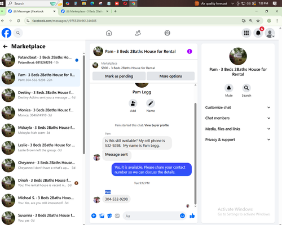Mute the conversation bell icon
This screenshot has width=282, height=225.
click(x=229, y=88)
